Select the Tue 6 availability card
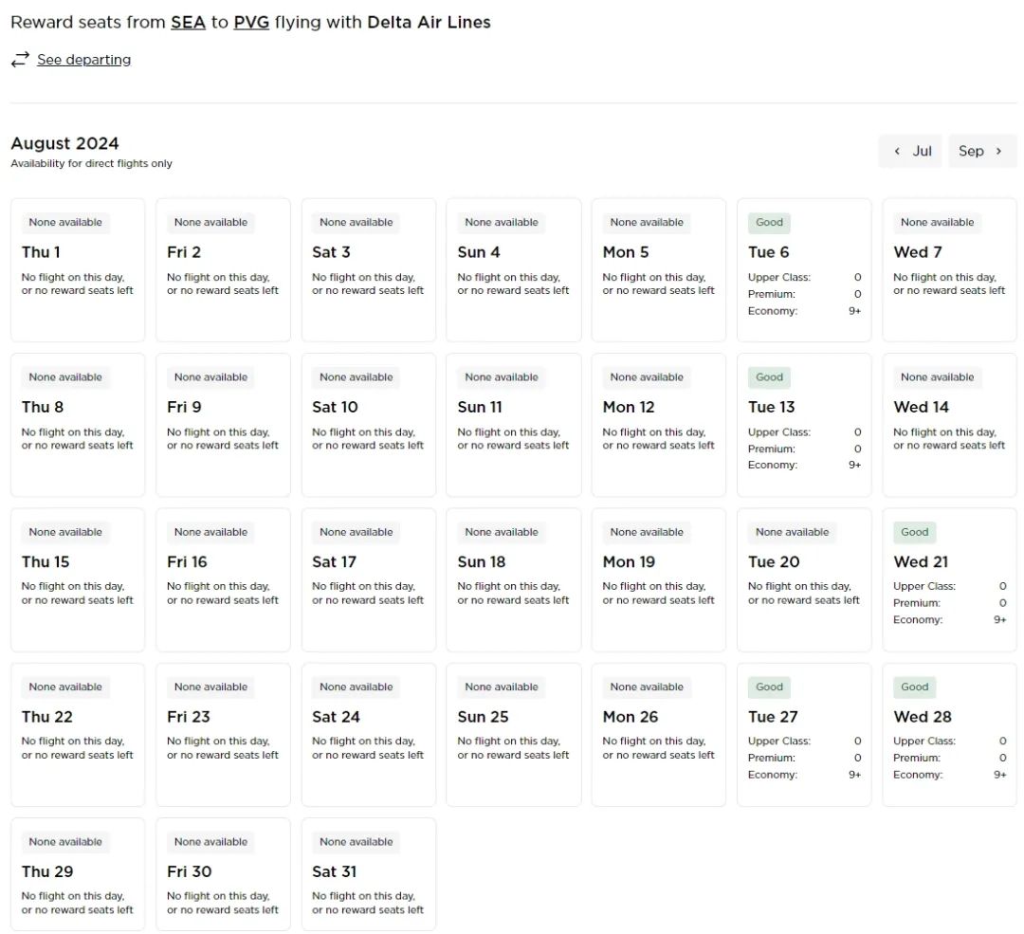 tap(803, 269)
